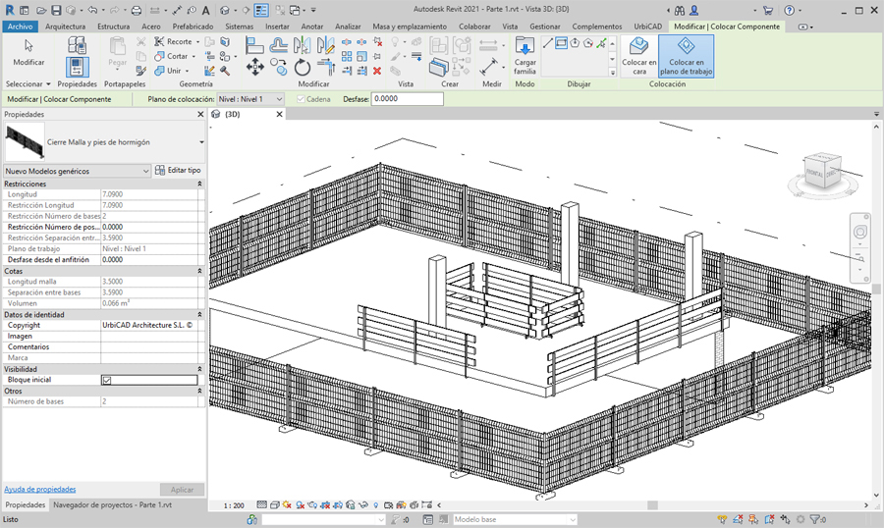Select Colocar en plano de trabajo
The height and width of the screenshot is (528, 884).
[x=687, y=55]
